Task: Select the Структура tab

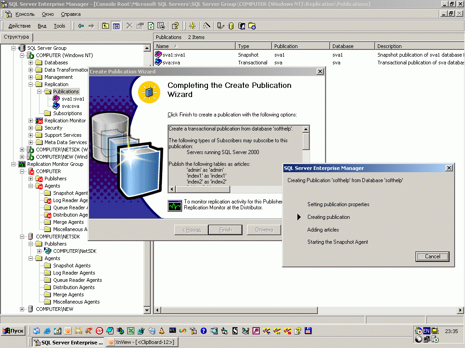Action: pyautogui.click(x=16, y=37)
